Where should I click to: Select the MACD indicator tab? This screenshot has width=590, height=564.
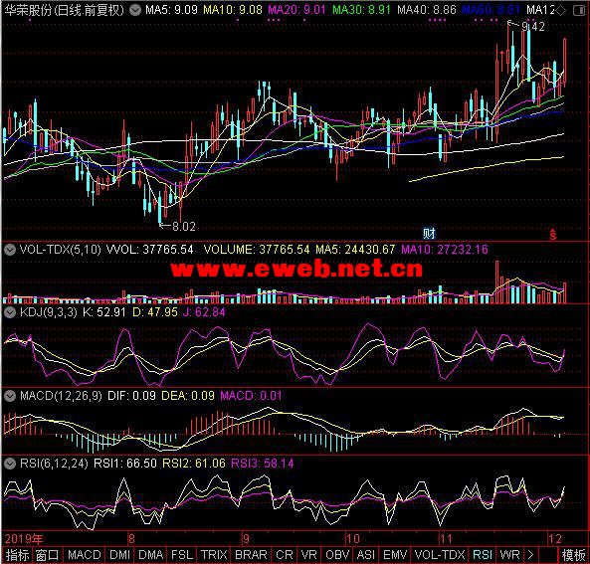[x=85, y=555]
